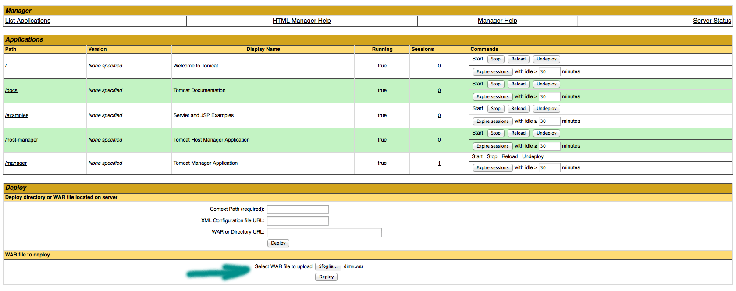Click "Tomcat Host Manager Application" display name

(x=212, y=140)
